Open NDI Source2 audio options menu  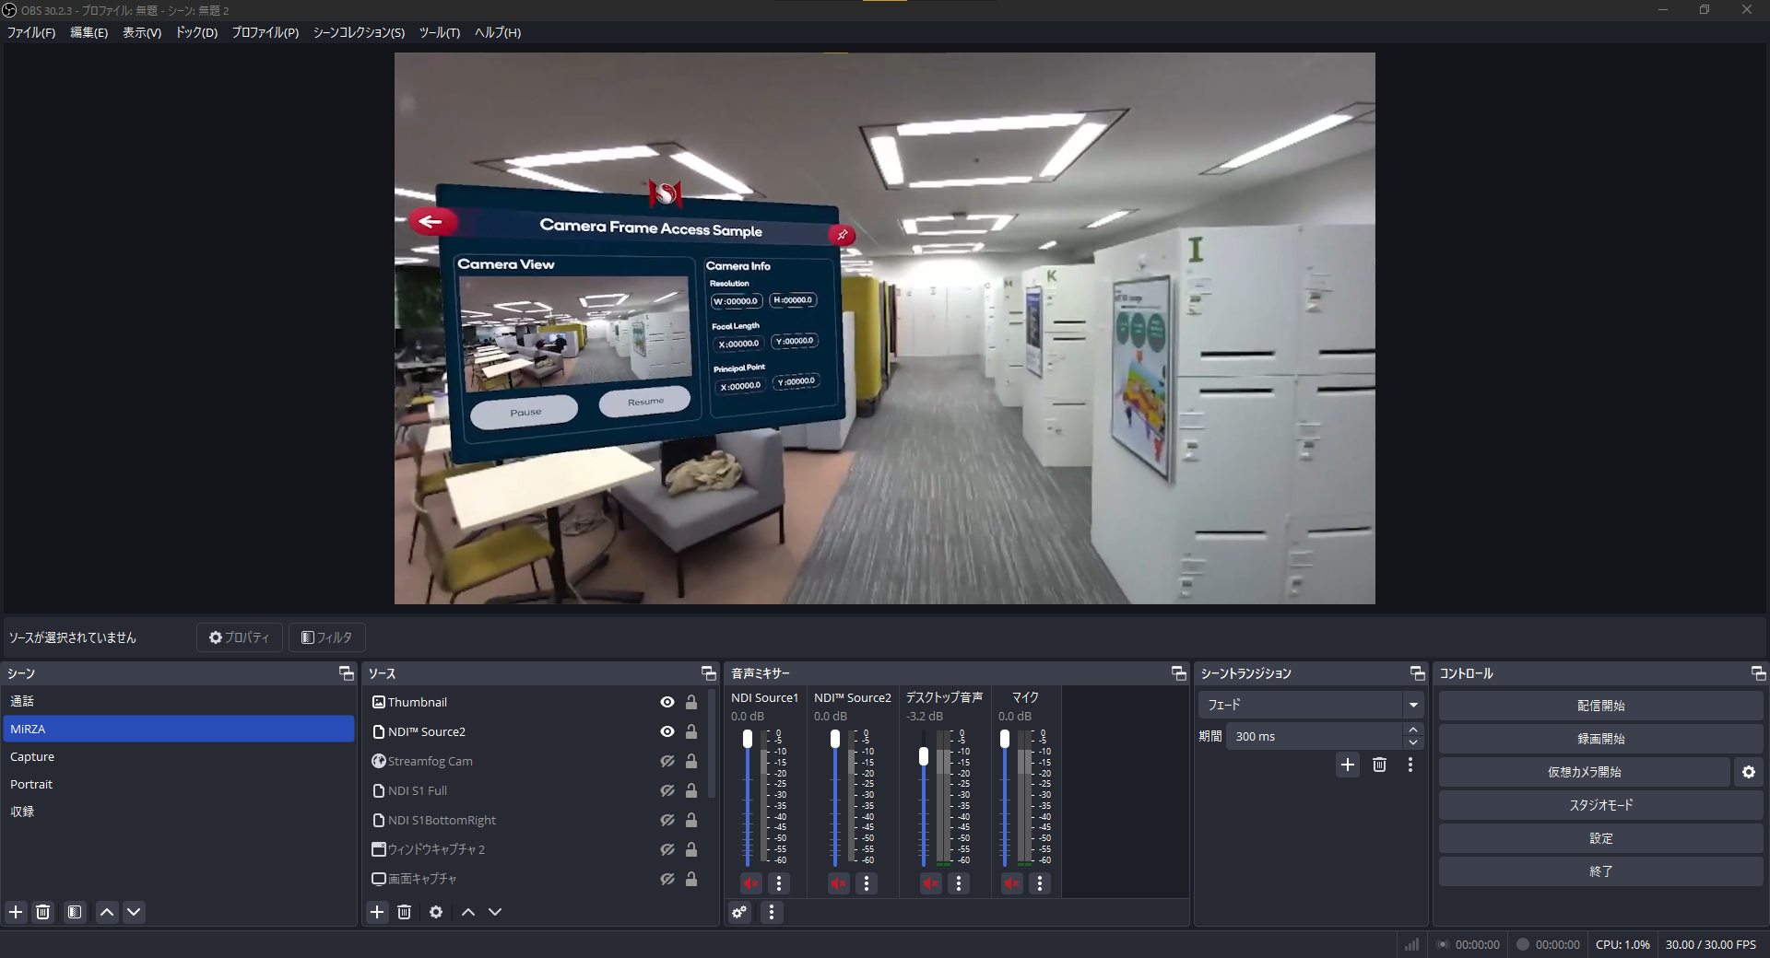866,883
